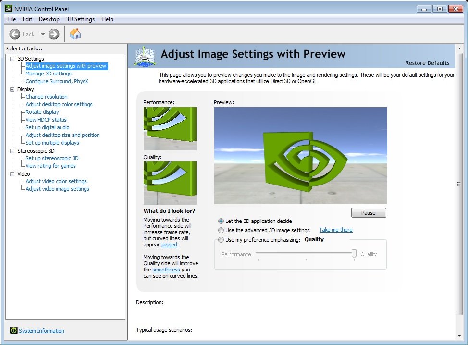Click the Back arrow icon
468x345 pixels.
coord(14,34)
